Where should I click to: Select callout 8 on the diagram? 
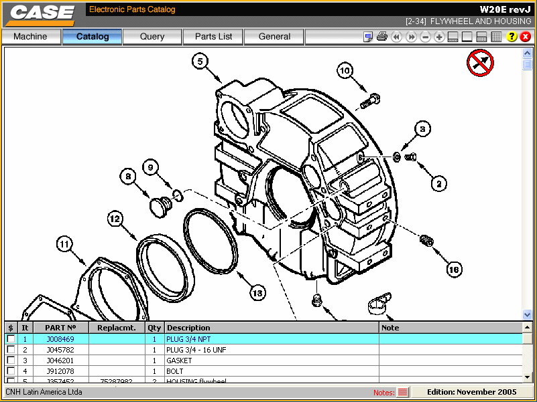pyautogui.click(x=128, y=177)
